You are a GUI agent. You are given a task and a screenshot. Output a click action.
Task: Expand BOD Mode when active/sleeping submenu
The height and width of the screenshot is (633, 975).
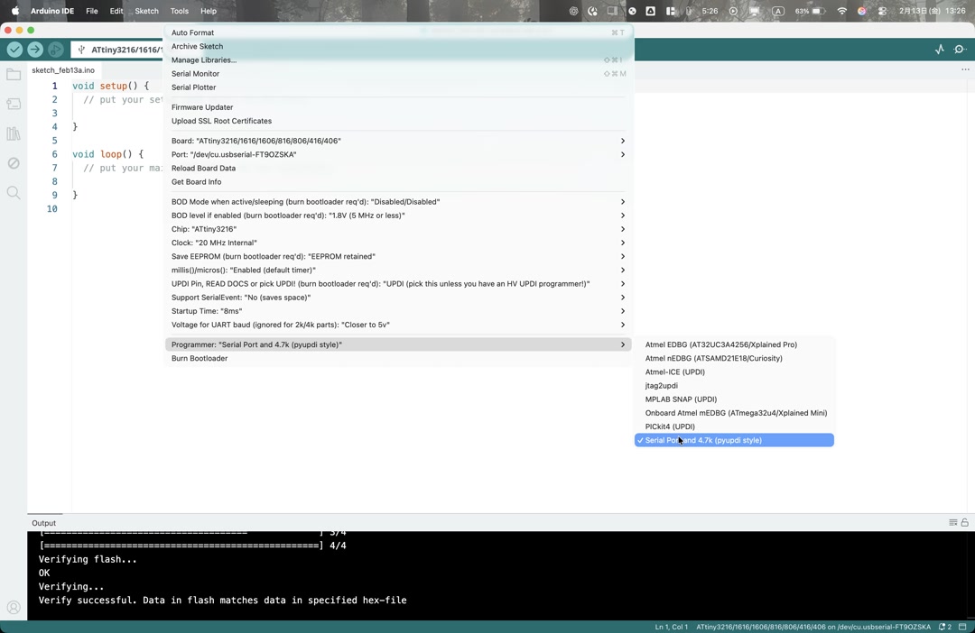pos(399,201)
